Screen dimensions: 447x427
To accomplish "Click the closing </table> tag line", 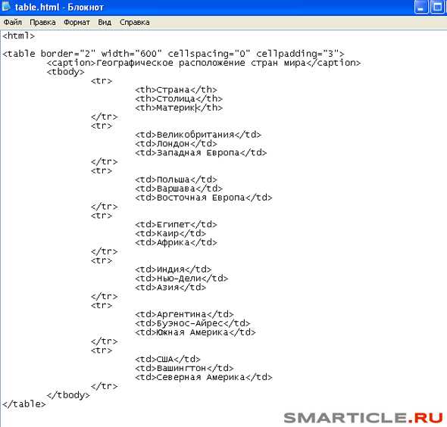I will coord(24,404).
